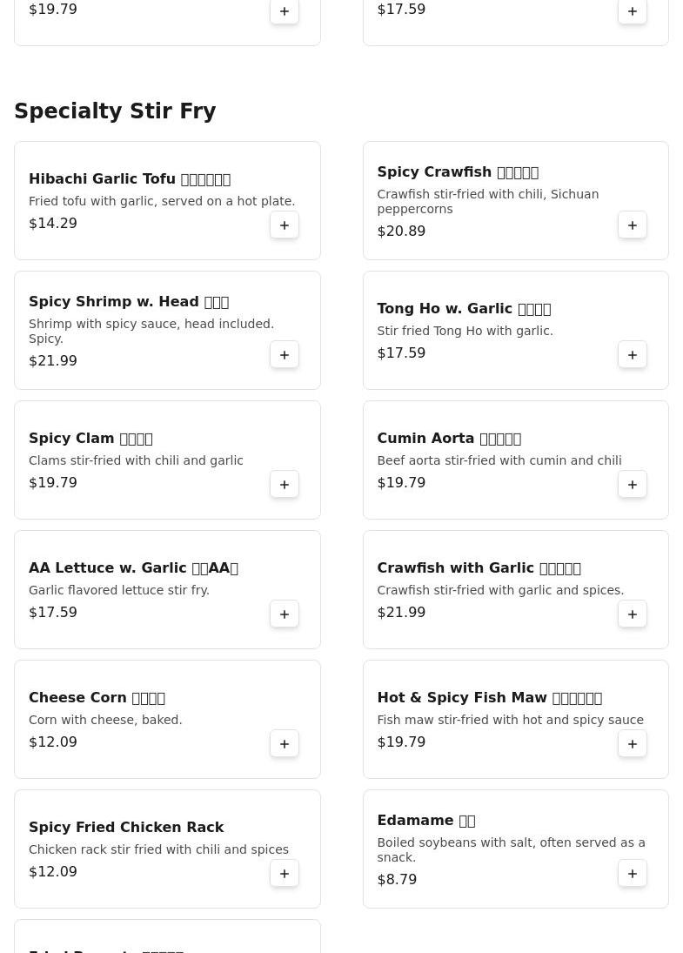
Task: Add Tong Ho w. Garlic to order
Action: tap(632, 354)
